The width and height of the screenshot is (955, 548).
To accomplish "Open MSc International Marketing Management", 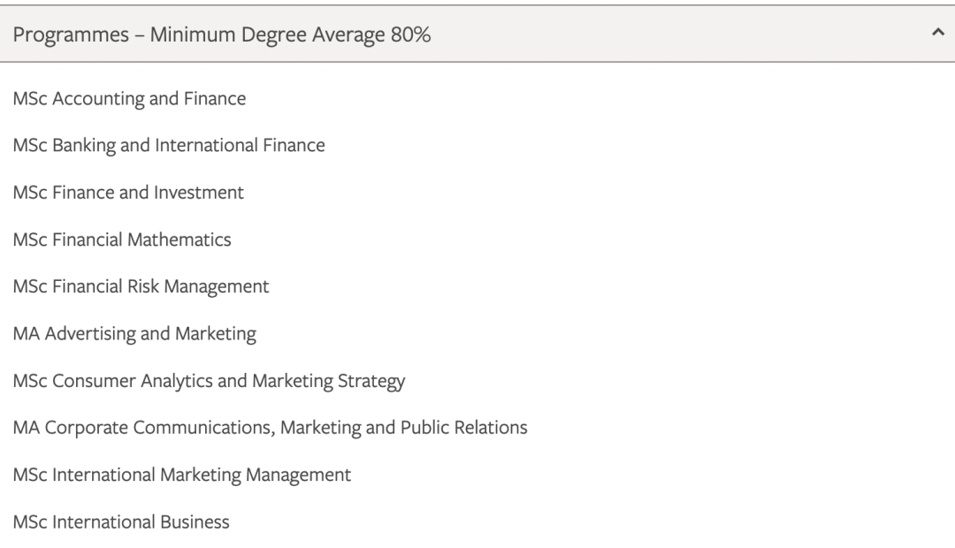I will click(181, 475).
